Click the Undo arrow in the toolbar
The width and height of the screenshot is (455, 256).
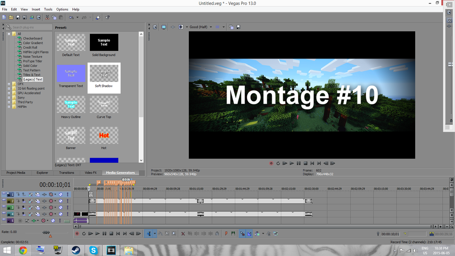(71, 17)
